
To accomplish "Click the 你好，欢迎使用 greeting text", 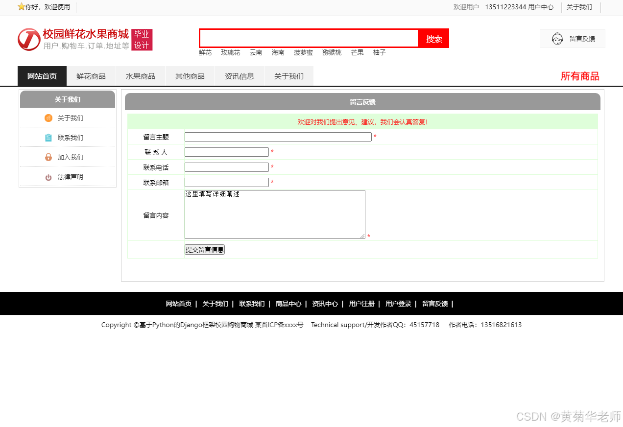I will 48,7.
